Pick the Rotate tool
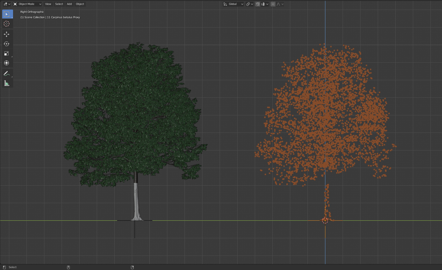The image size is (442, 270). click(x=7, y=44)
